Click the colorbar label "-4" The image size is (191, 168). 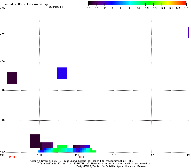click(x=120, y=8)
